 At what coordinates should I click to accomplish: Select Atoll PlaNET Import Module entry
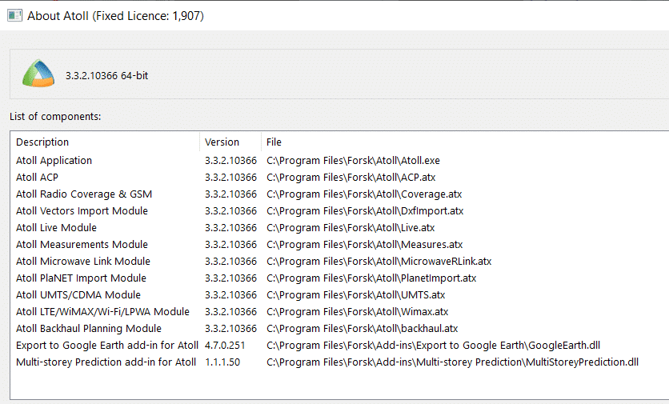[x=81, y=278]
